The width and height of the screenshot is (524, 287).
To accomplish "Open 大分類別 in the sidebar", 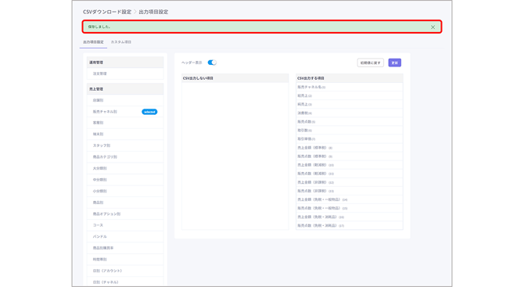I will click(x=125, y=168).
